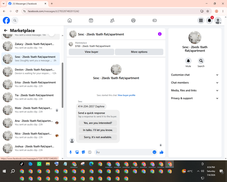Open File Explorer from the taskbar
This screenshot has width=227, height=182.
click(48, 164)
